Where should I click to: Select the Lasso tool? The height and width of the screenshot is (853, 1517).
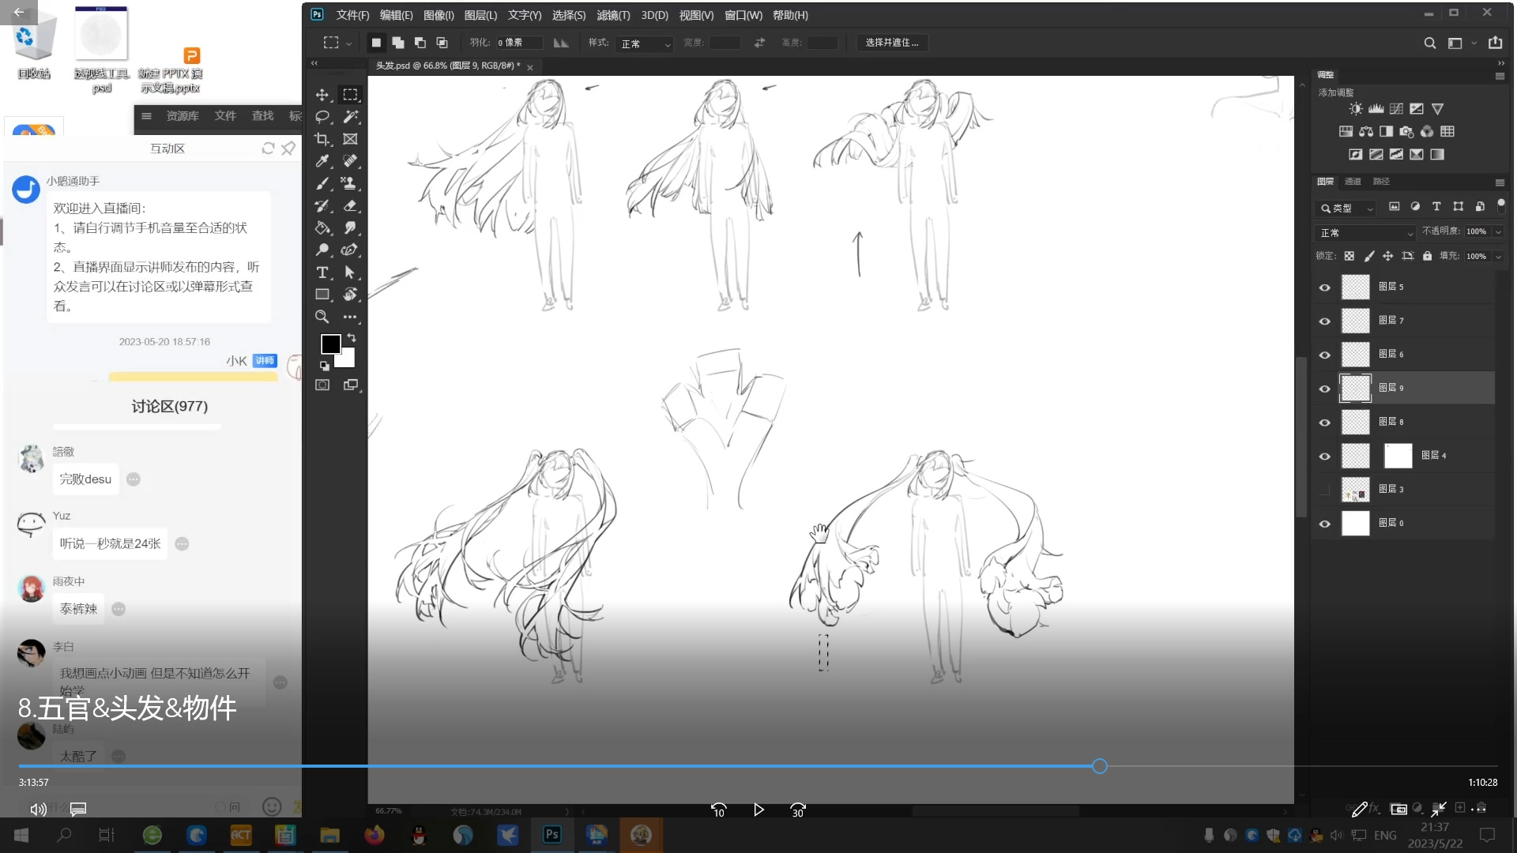(322, 117)
